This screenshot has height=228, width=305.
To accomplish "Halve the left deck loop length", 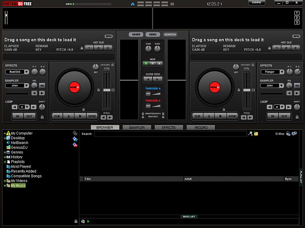I will coord(15,107).
